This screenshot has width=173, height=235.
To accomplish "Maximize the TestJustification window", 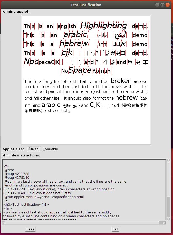I will [x=162, y=5].
